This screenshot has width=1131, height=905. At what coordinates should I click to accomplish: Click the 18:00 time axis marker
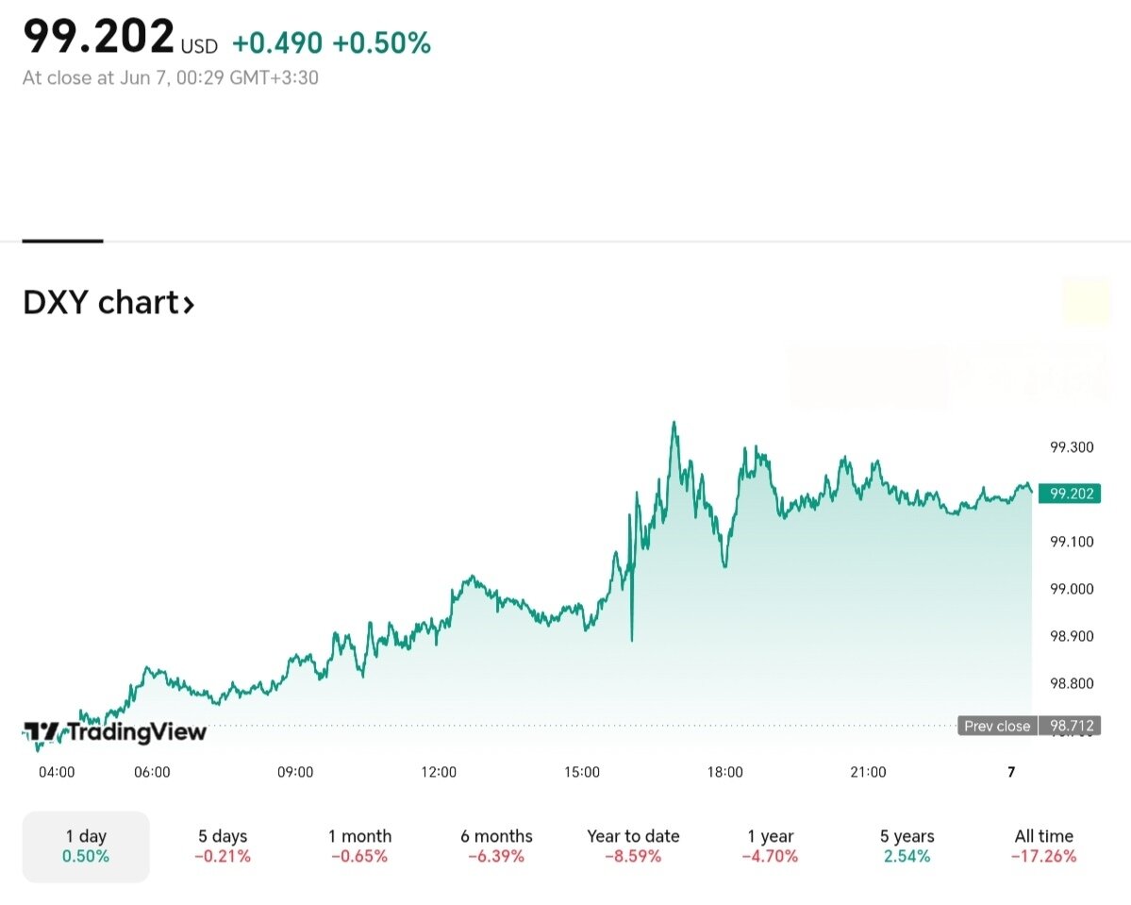point(724,772)
